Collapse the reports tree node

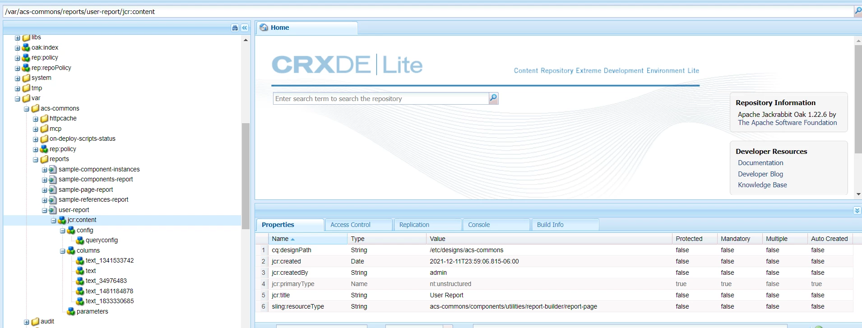coord(36,160)
